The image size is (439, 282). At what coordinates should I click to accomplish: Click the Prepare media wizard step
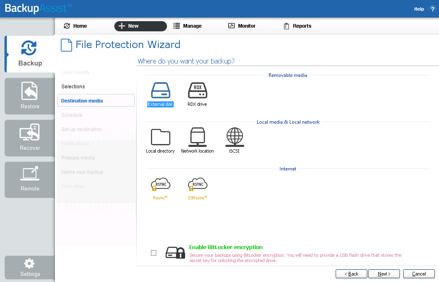[x=78, y=158]
